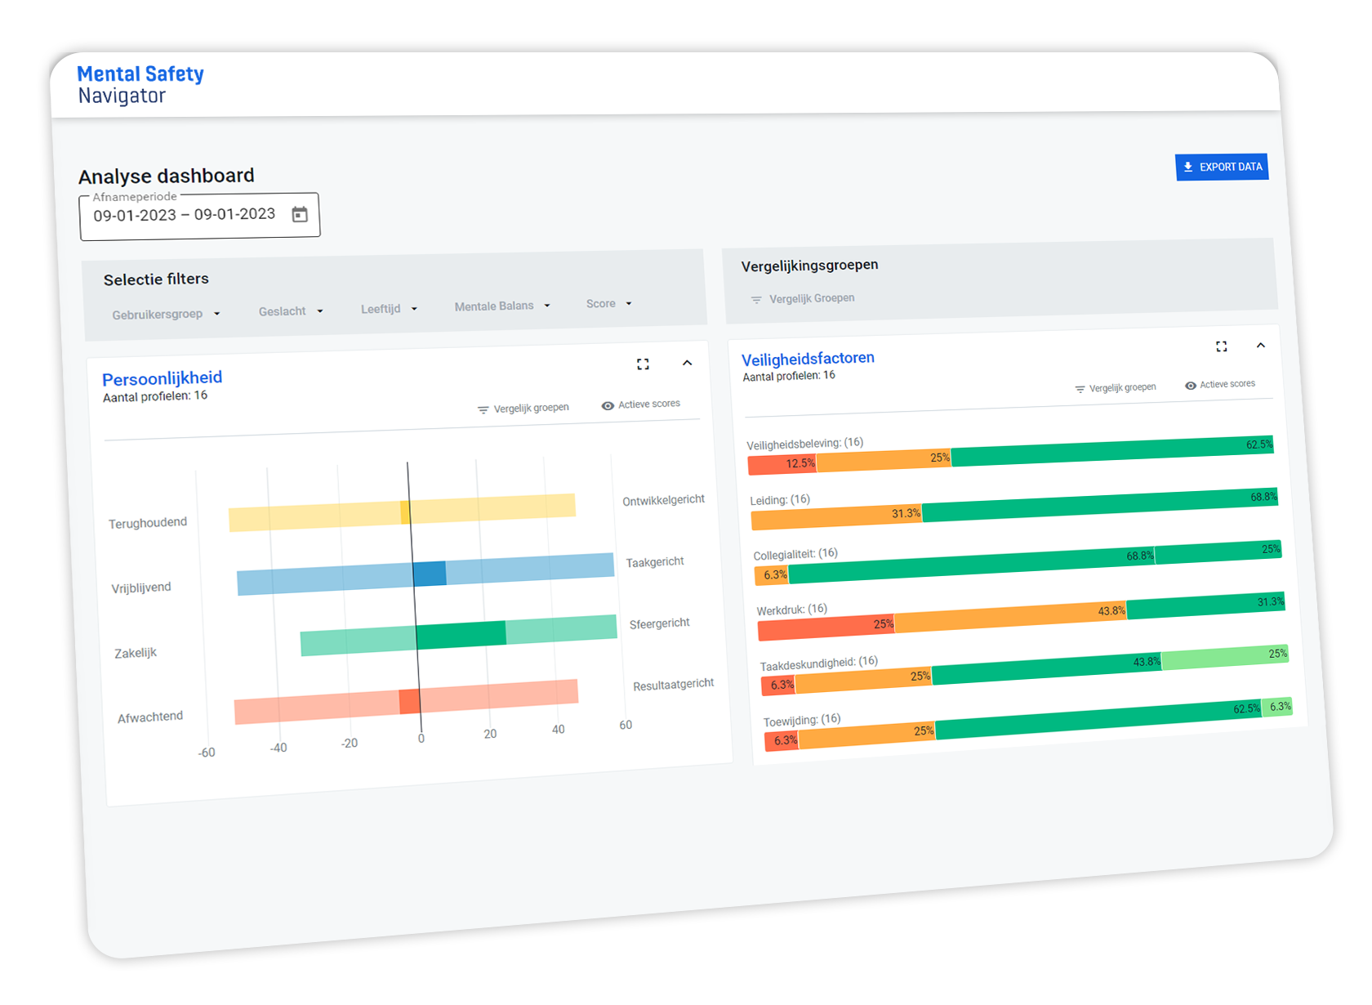Screen dimensions: 1372x1005
Task: Toggle Actieve scores eye in Veiligheidsfactoren
Action: pyautogui.click(x=1191, y=386)
